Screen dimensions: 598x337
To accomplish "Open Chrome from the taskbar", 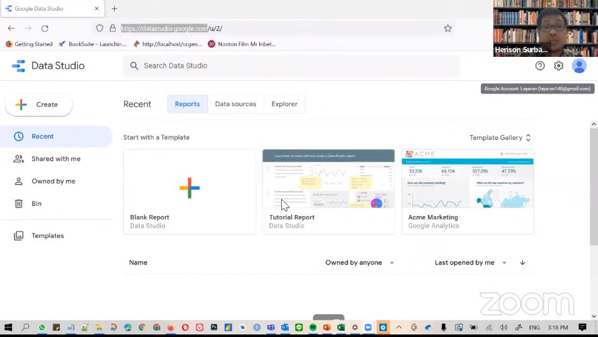I will click(x=142, y=328).
